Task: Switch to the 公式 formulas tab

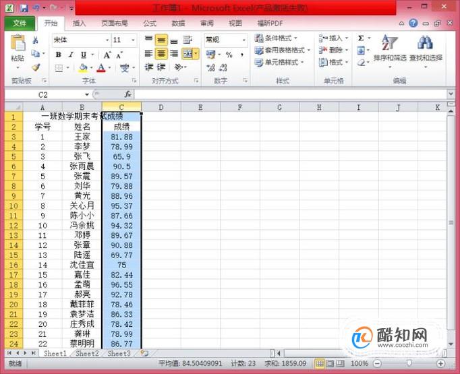Action: point(150,24)
